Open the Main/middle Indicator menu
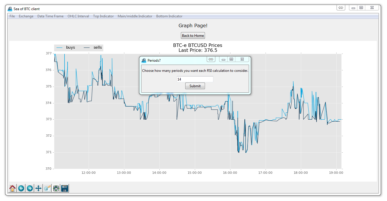This screenshot has width=387, height=201. coord(135,16)
